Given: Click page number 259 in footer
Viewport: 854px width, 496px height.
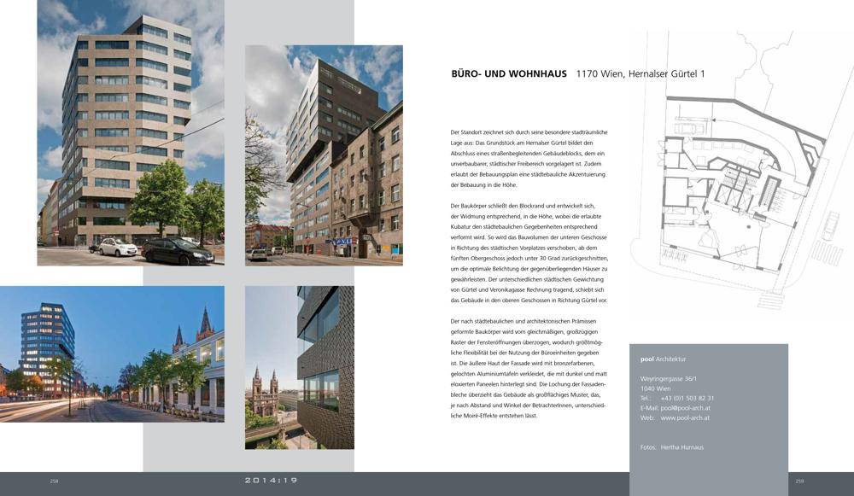Looking at the screenshot, I should coord(799,481).
